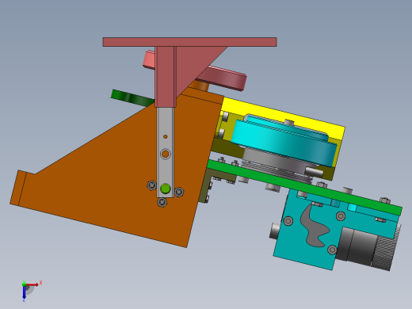This screenshot has width=412, height=309.
Task: Click the small hole near top of gray strip
Action: tap(166, 136)
